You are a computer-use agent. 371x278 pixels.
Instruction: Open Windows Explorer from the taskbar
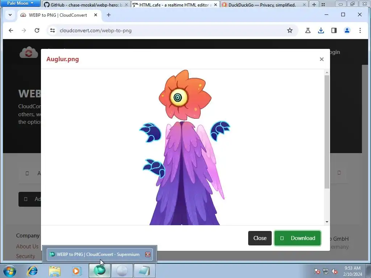coord(54,271)
